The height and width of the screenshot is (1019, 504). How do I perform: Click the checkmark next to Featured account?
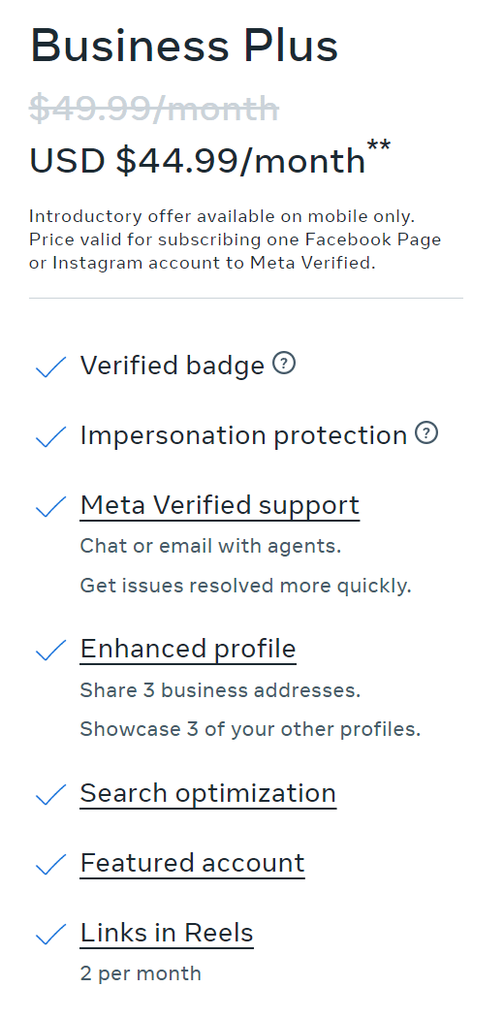[x=50, y=864]
